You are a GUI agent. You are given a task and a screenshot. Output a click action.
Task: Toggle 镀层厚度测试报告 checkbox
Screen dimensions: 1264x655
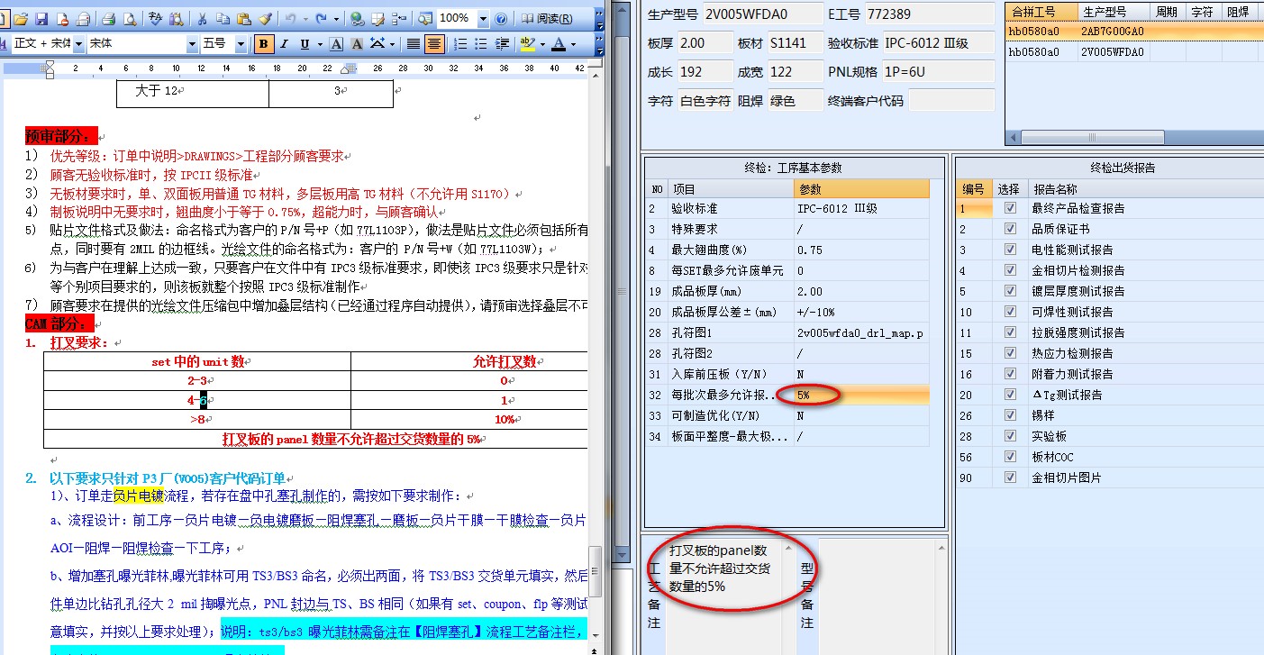(x=1009, y=291)
